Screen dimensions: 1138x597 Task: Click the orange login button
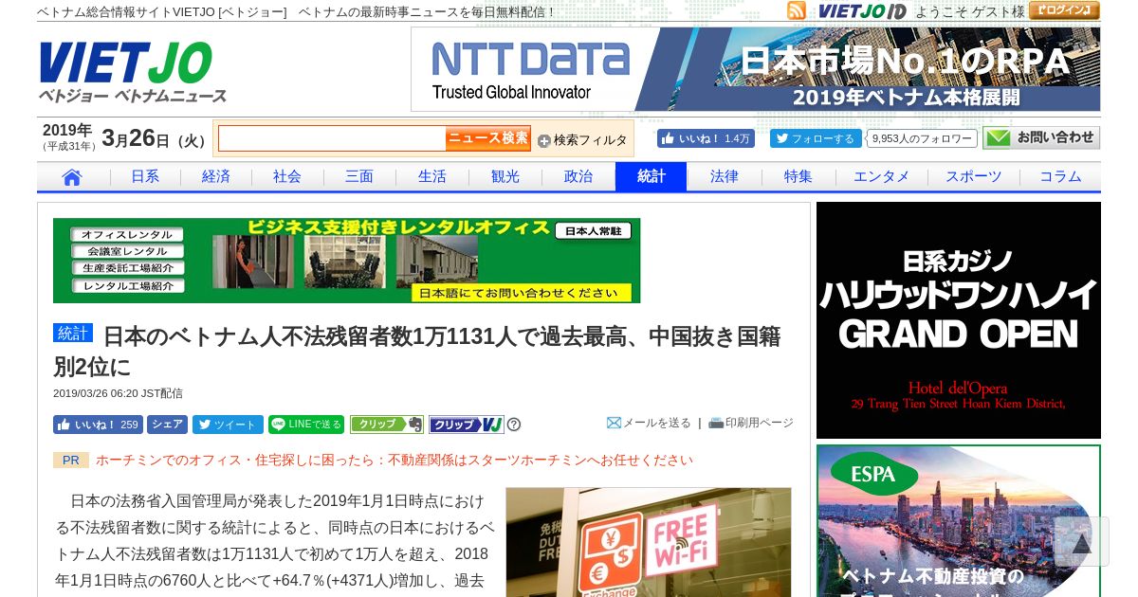(1064, 10)
